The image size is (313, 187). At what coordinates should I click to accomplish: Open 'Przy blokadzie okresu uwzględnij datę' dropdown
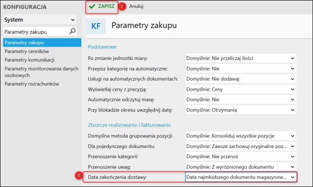click(x=241, y=110)
